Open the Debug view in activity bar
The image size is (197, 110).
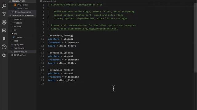4,22
